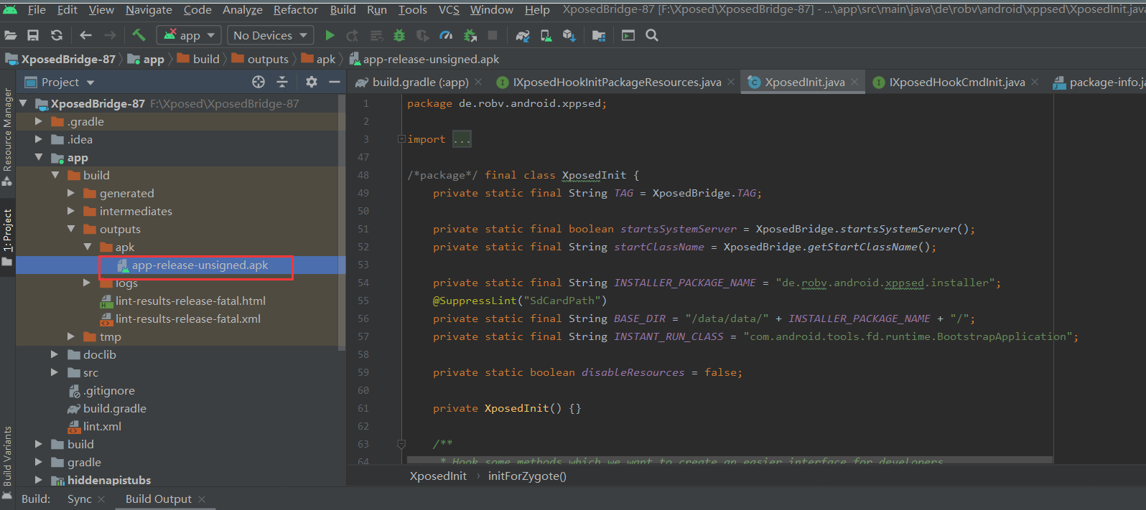Screen dimensions: 1146x510
Task: Collapse the outputs folder
Action: pyautogui.click(x=71, y=229)
